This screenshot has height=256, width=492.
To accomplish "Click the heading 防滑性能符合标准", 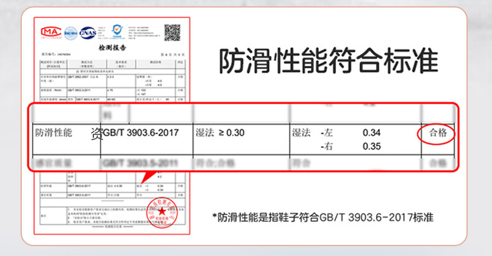I will (x=328, y=61).
